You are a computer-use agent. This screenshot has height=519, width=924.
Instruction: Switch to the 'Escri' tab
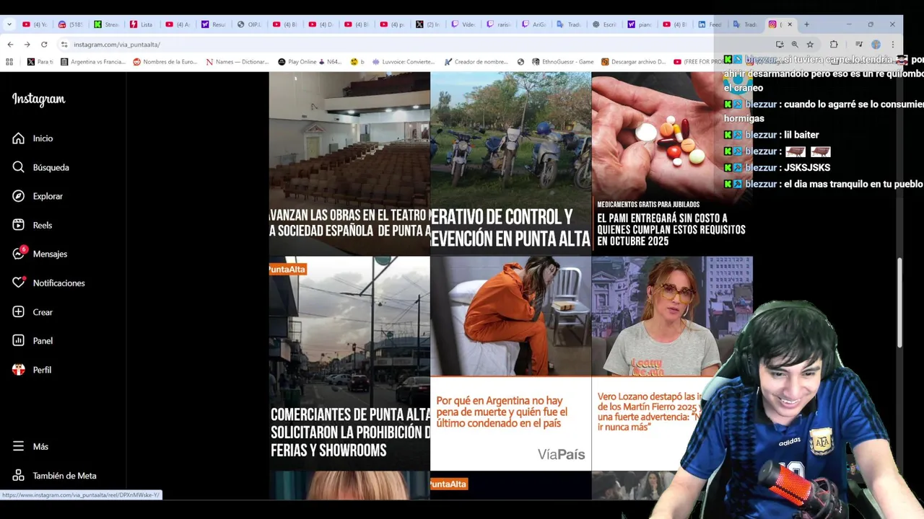pos(604,25)
